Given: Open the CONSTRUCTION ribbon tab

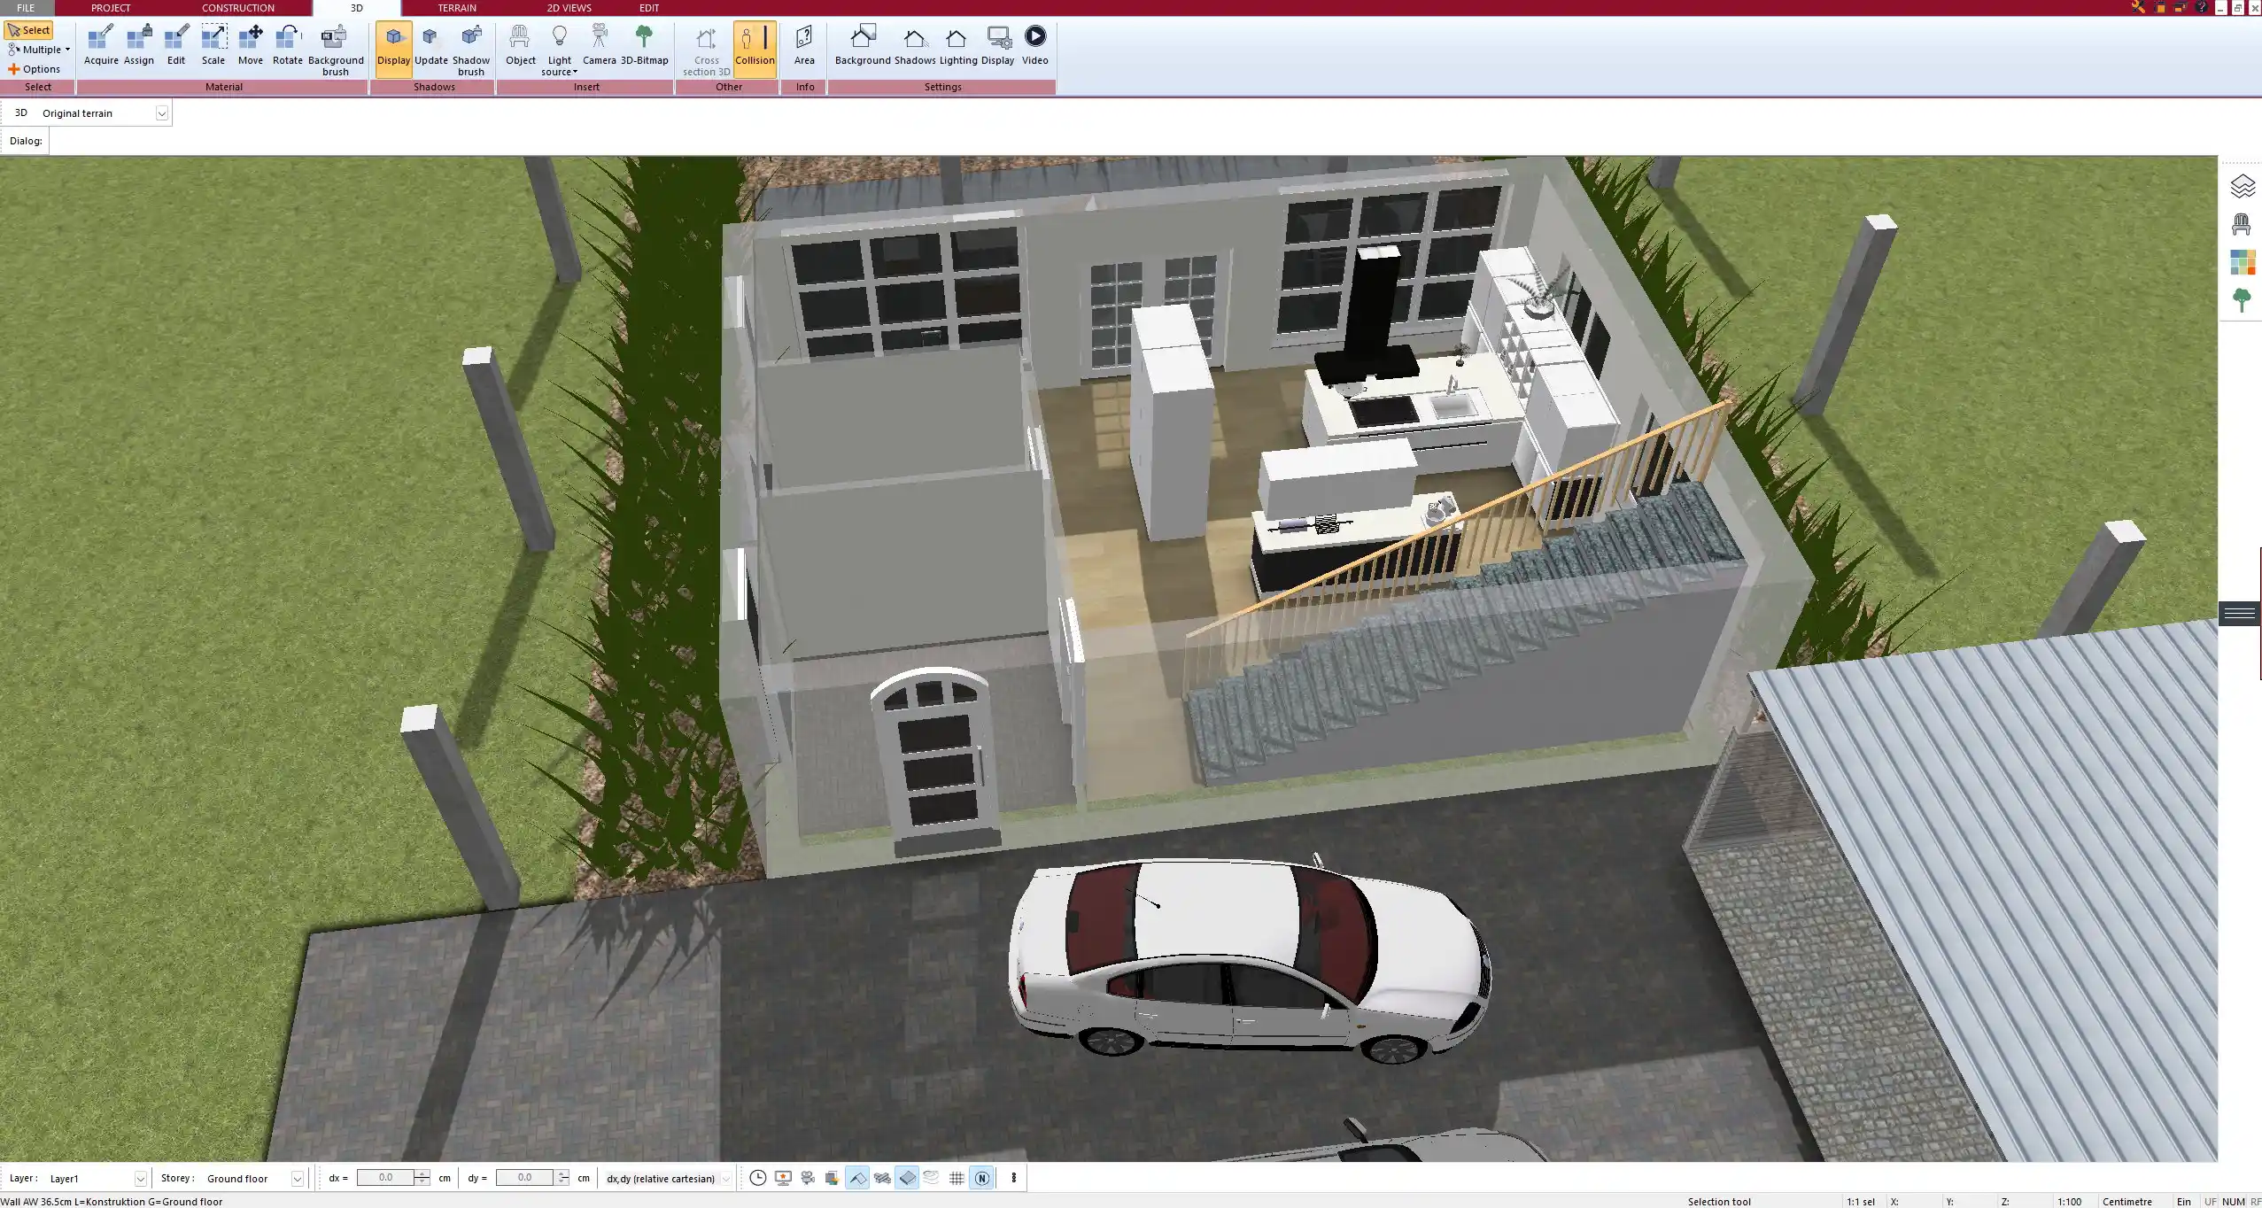Looking at the screenshot, I should tap(237, 8).
